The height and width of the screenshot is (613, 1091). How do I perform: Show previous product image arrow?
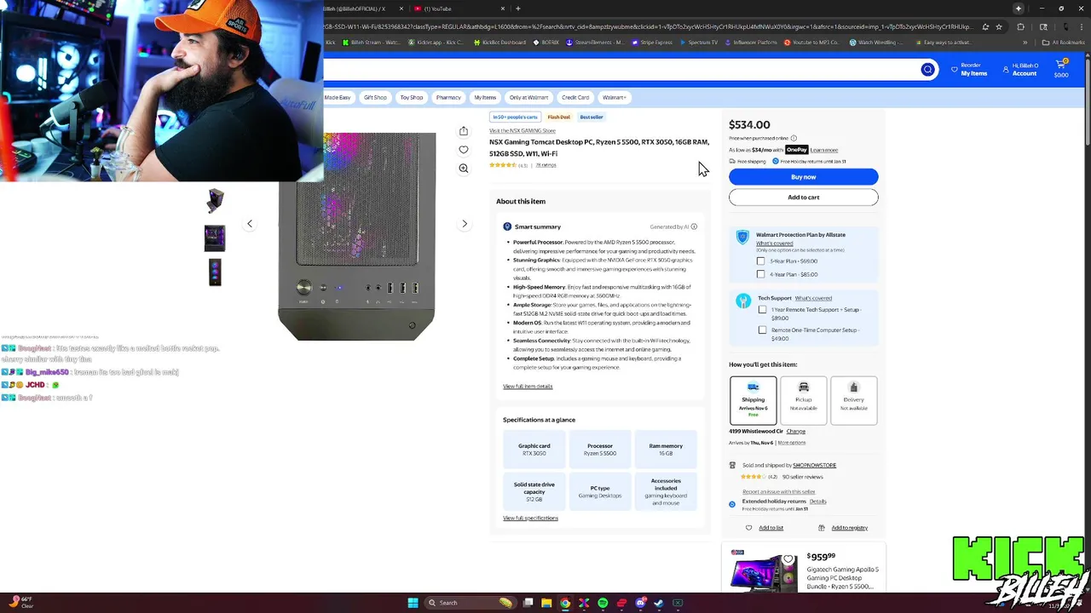coord(250,224)
